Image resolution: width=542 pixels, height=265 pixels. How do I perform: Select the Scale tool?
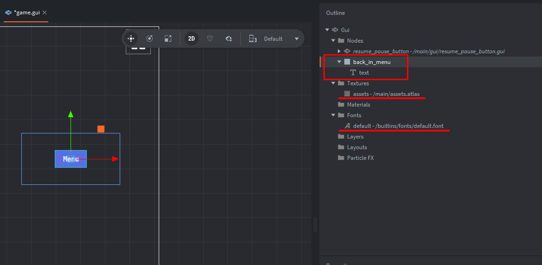point(168,39)
